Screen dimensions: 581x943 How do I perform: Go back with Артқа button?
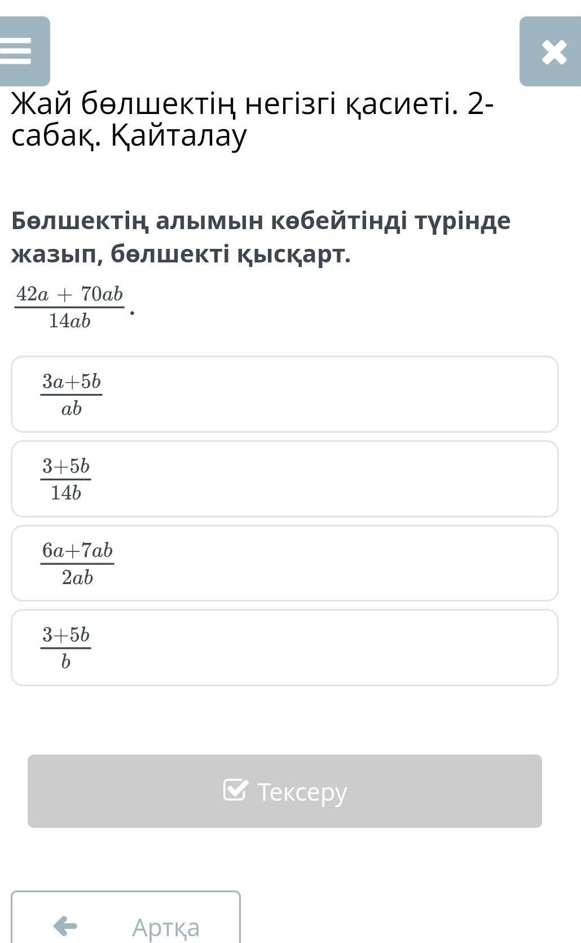125,919
